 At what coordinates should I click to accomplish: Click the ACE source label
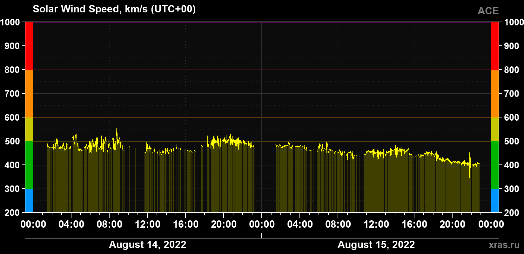point(488,11)
